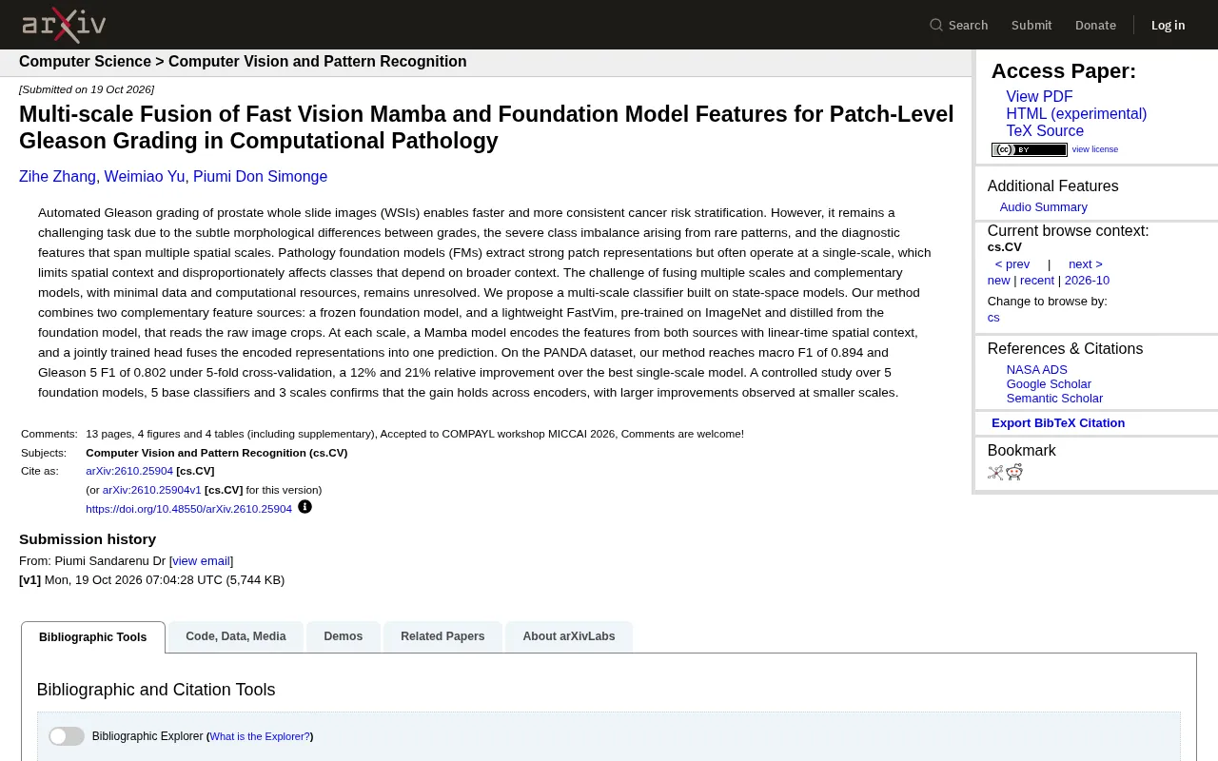Click Submit in the top navigation

click(1031, 25)
